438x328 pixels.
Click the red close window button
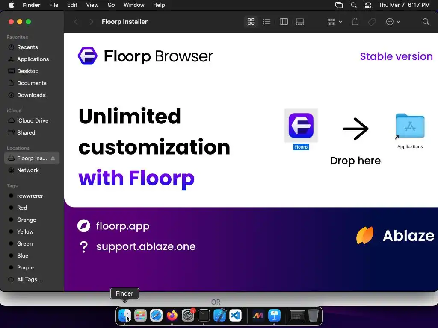pos(11,22)
